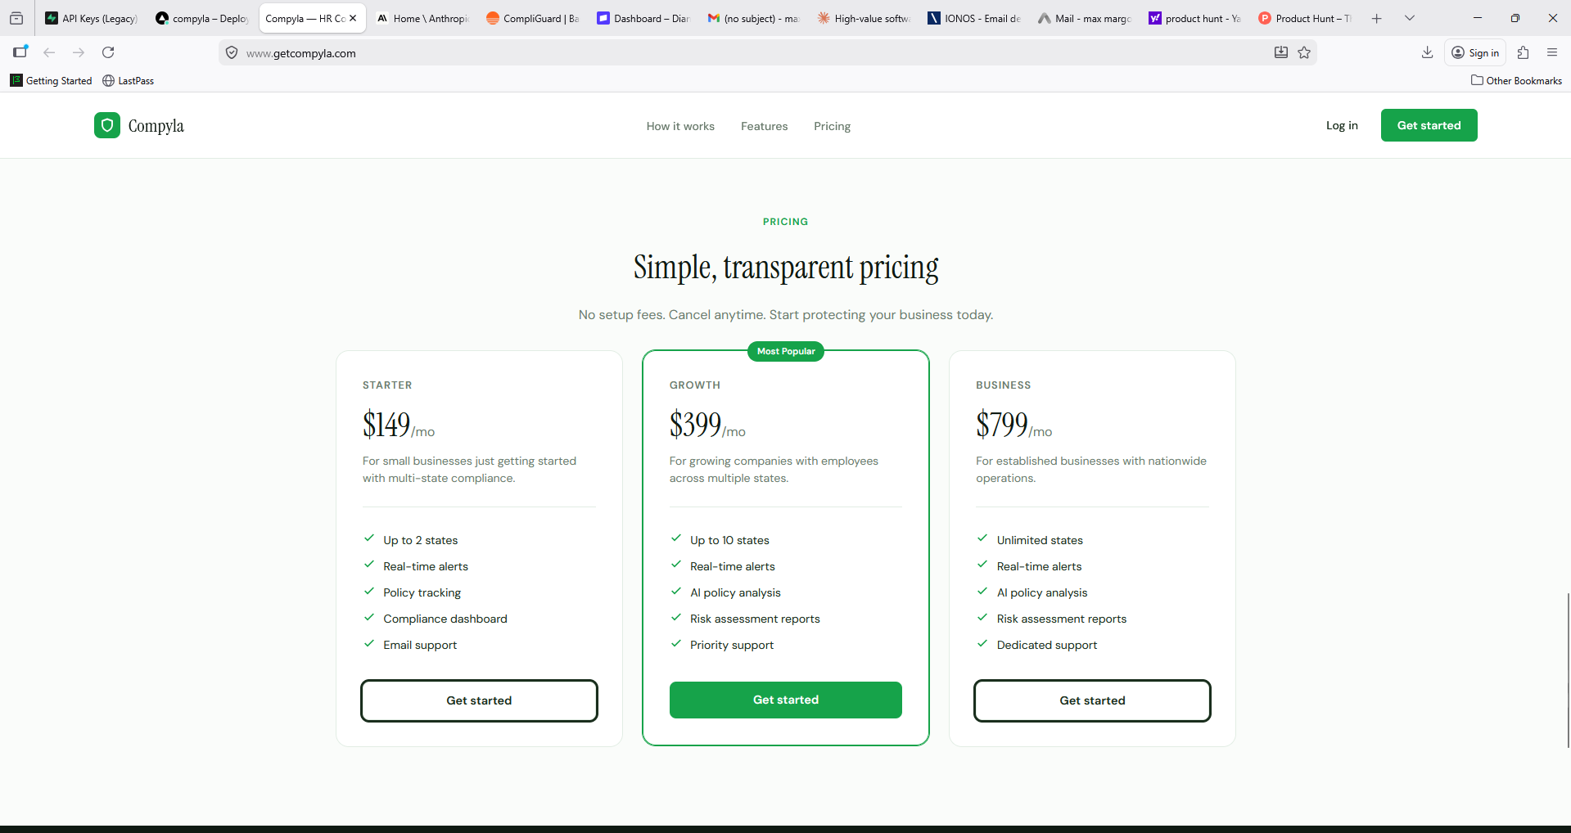Click Get started on the Starter plan
Screen dimensions: 1571x833
(479, 700)
